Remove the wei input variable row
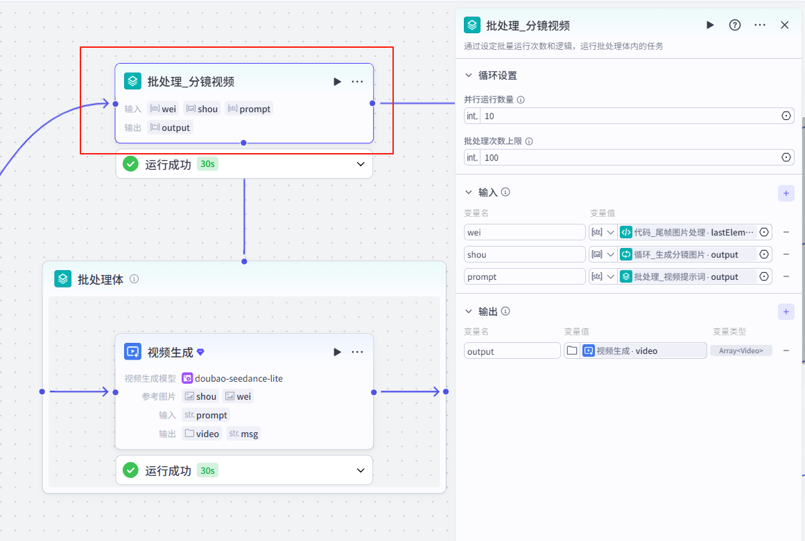805x541 pixels. tap(786, 233)
